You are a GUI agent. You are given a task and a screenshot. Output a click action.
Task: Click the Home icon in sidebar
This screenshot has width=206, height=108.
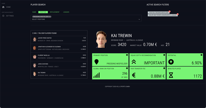(3, 7)
